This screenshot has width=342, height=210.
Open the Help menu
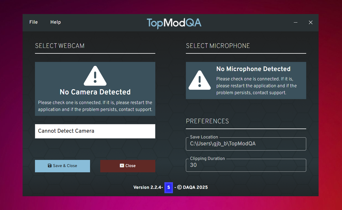pyautogui.click(x=55, y=22)
